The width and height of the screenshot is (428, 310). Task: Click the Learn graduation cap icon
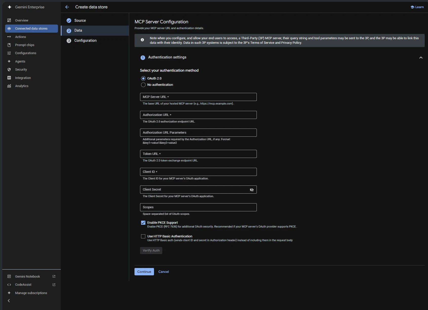click(412, 7)
